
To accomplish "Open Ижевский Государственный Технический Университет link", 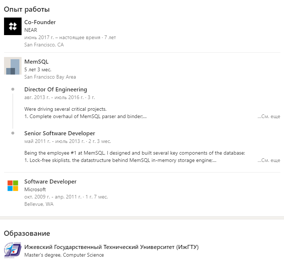I will pyautogui.click(x=111, y=247).
